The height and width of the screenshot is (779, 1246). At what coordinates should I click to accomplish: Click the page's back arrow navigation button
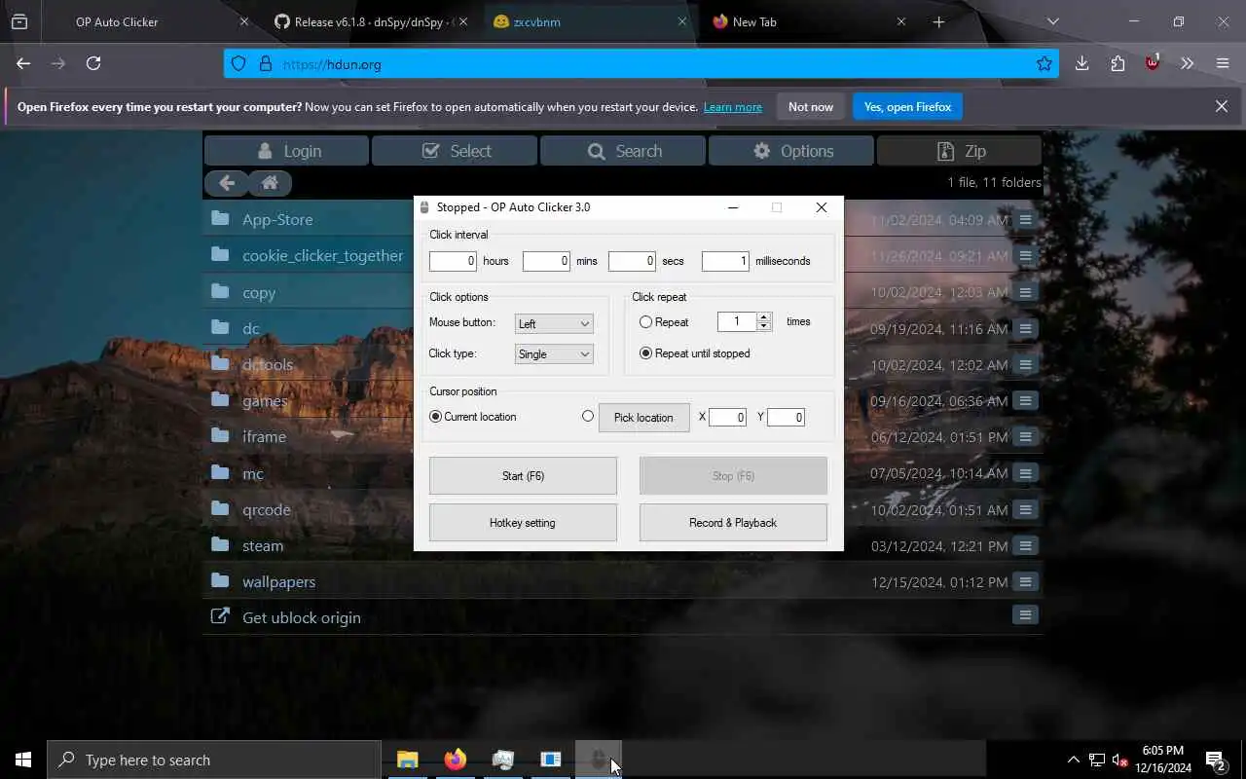point(227,182)
